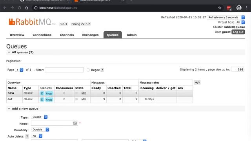
Task: Sort the table by State column
Action: pos(79,88)
